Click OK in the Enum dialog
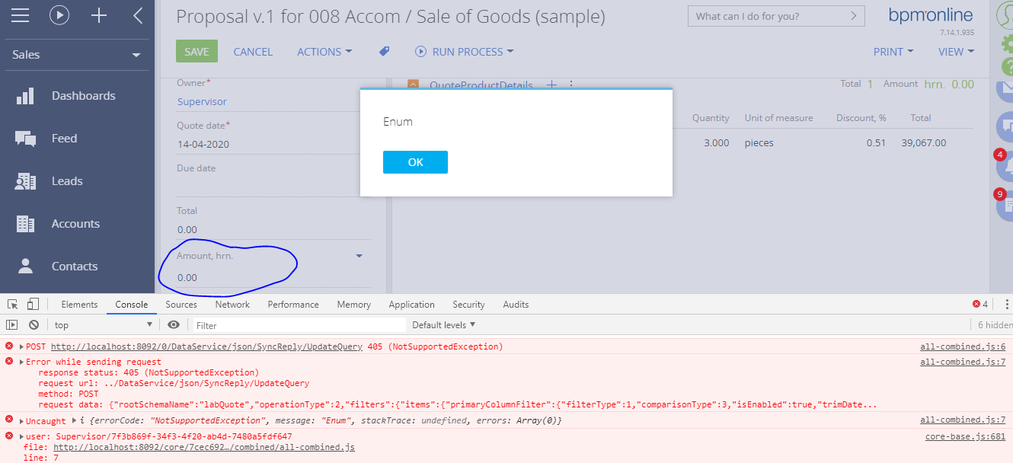Viewport: 1013px width, 463px height. (415, 162)
